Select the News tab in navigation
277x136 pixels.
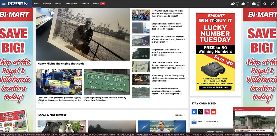pos(37,4)
